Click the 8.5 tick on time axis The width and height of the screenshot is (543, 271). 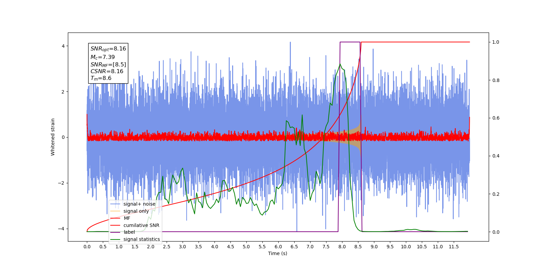(358, 247)
